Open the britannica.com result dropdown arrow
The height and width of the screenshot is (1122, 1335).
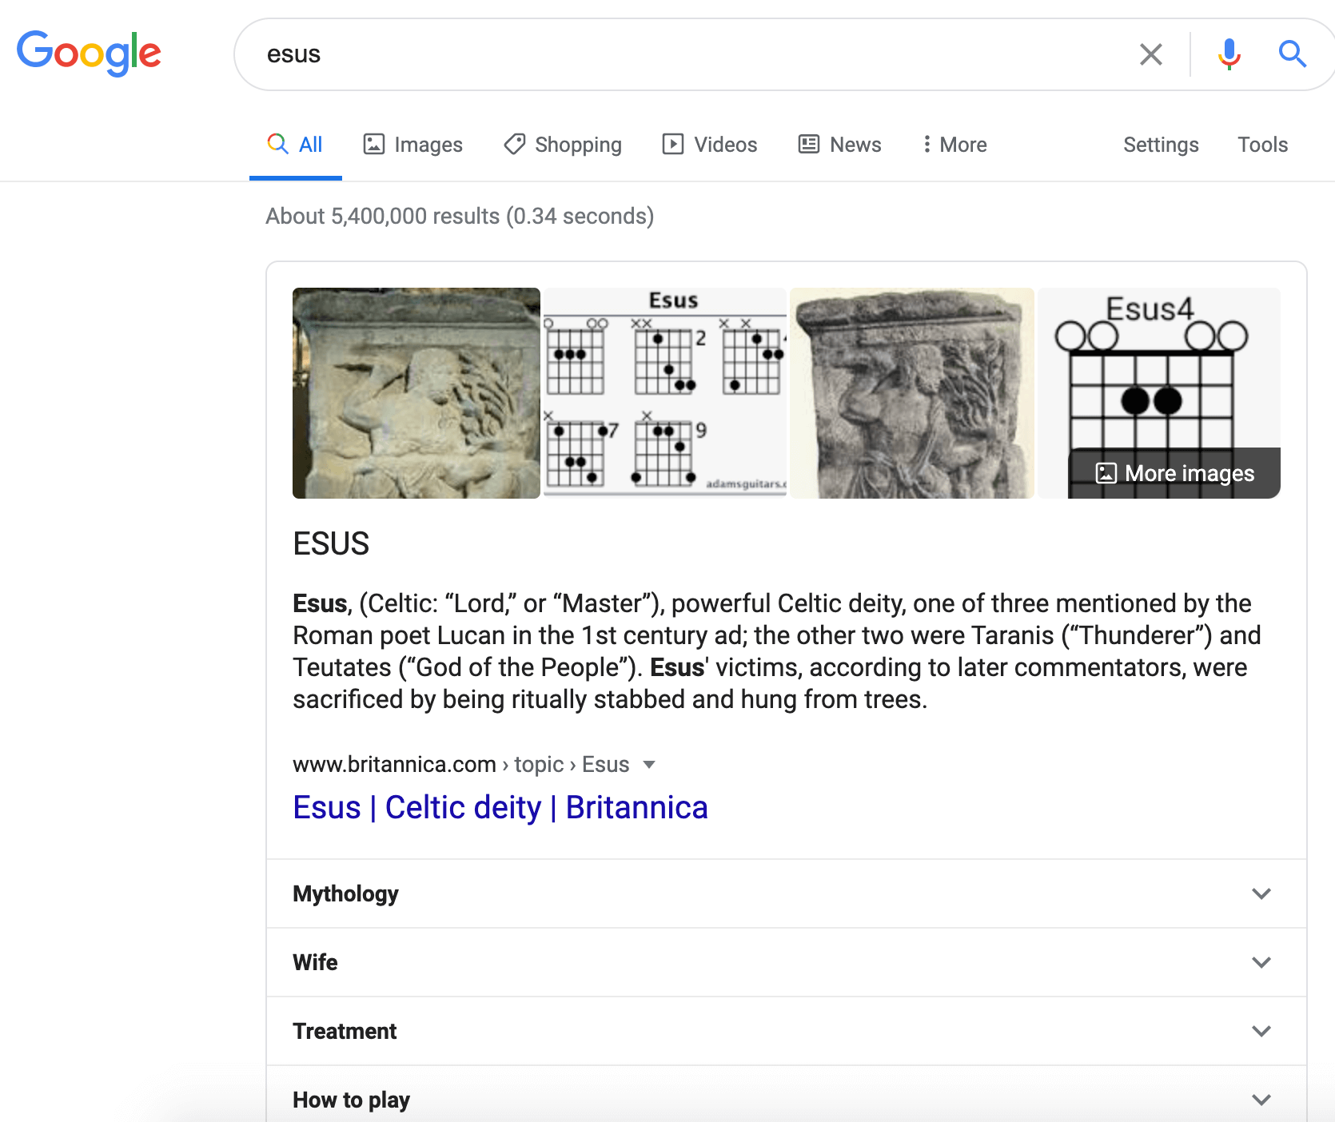[x=649, y=765]
